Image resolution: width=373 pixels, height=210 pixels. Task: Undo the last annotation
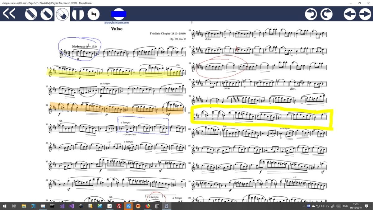(x=311, y=14)
